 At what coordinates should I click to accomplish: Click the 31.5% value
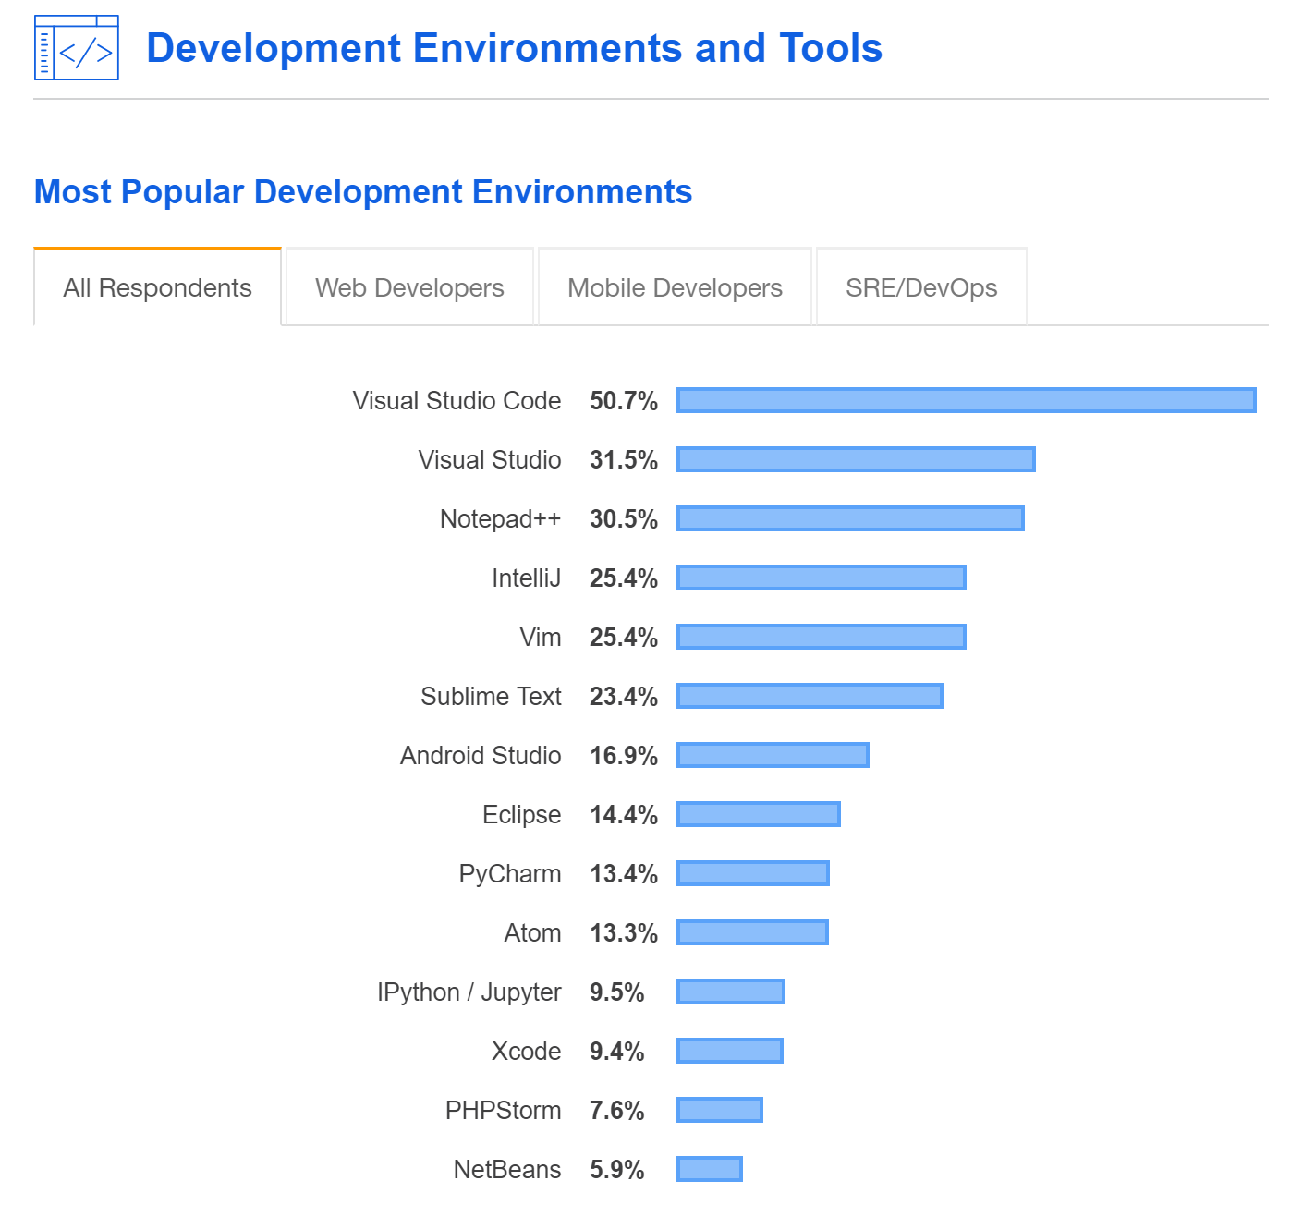[x=624, y=459]
